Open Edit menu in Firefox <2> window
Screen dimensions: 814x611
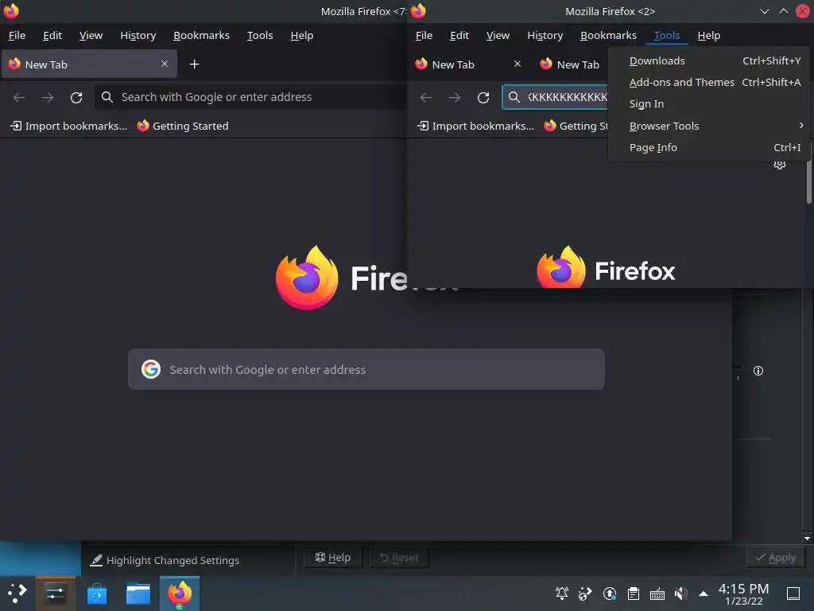coord(459,35)
